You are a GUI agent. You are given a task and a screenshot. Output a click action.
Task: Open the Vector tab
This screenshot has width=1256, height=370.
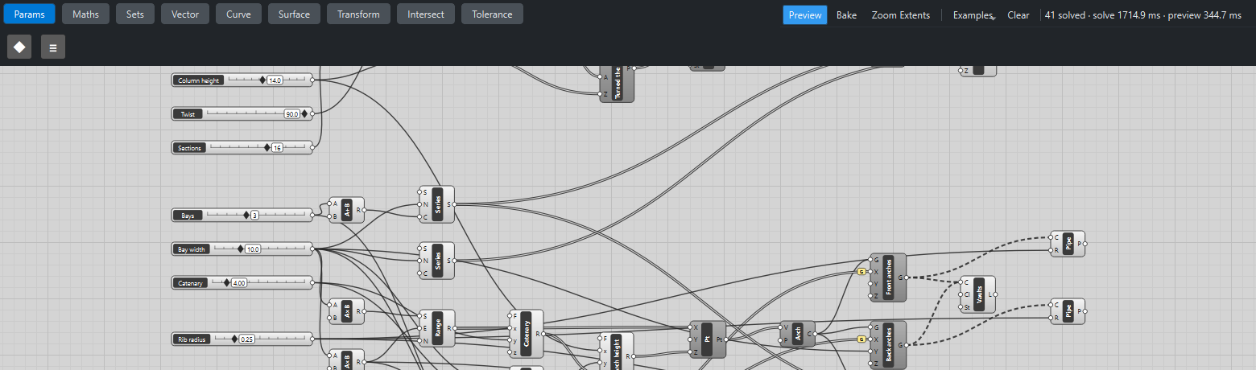(x=185, y=14)
